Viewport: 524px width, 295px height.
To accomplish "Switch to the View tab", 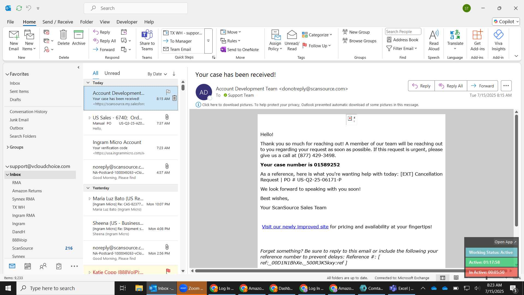I will point(105,22).
